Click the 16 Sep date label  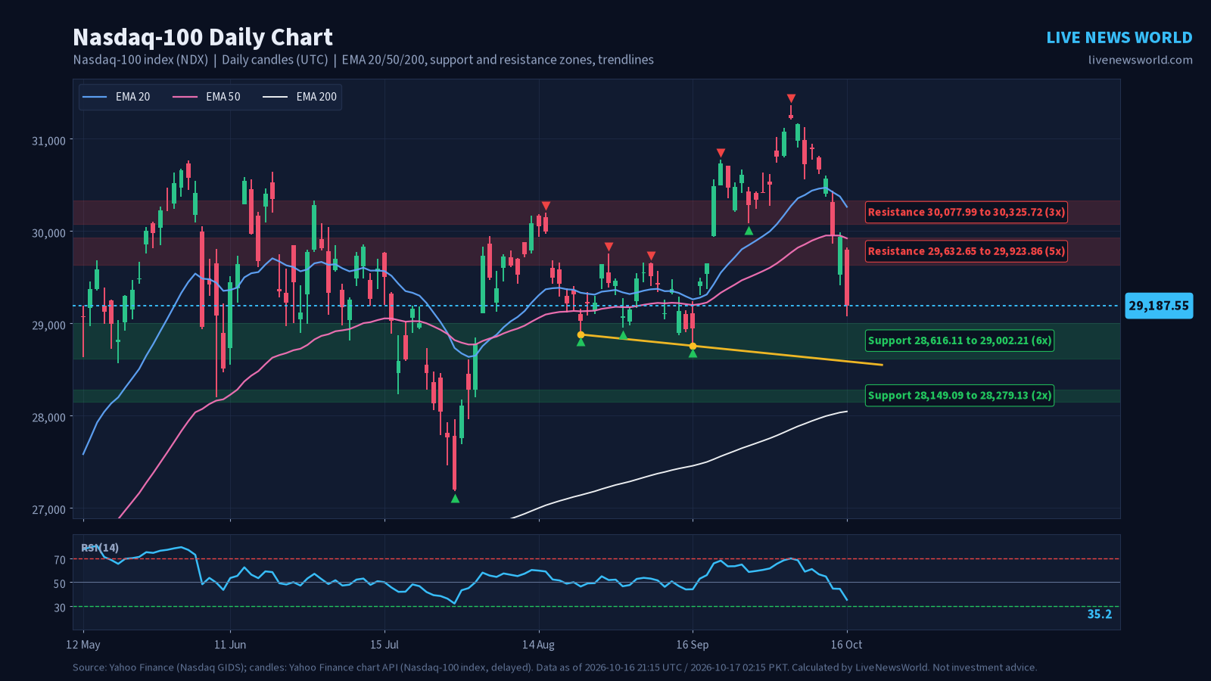pyautogui.click(x=693, y=645)
